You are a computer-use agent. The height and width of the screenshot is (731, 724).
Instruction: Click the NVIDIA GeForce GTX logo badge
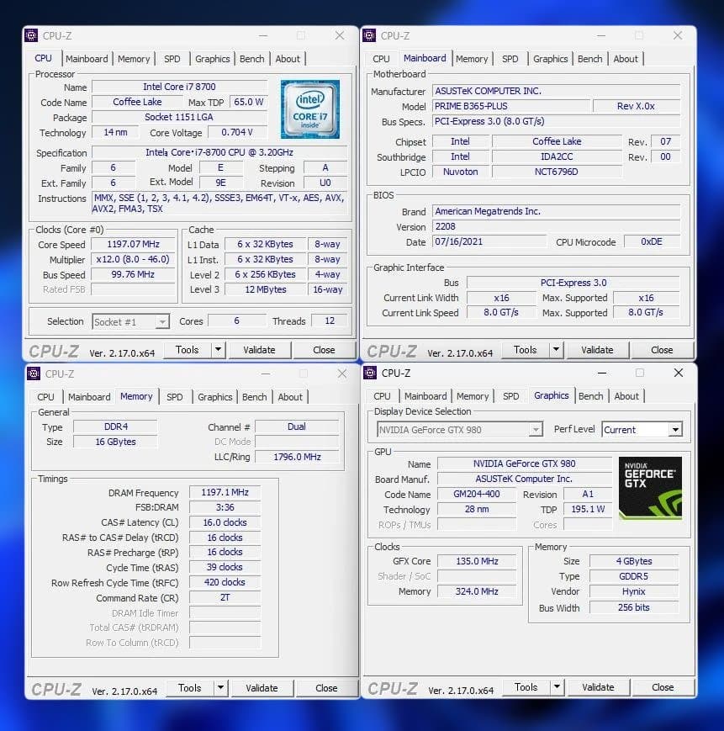coord(650,487)
